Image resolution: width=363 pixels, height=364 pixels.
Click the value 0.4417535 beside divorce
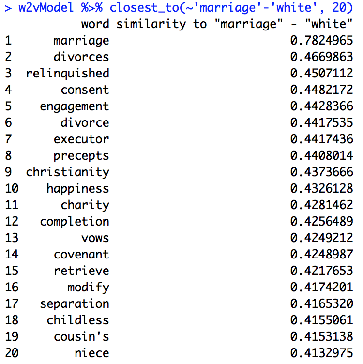coord(321,123)
